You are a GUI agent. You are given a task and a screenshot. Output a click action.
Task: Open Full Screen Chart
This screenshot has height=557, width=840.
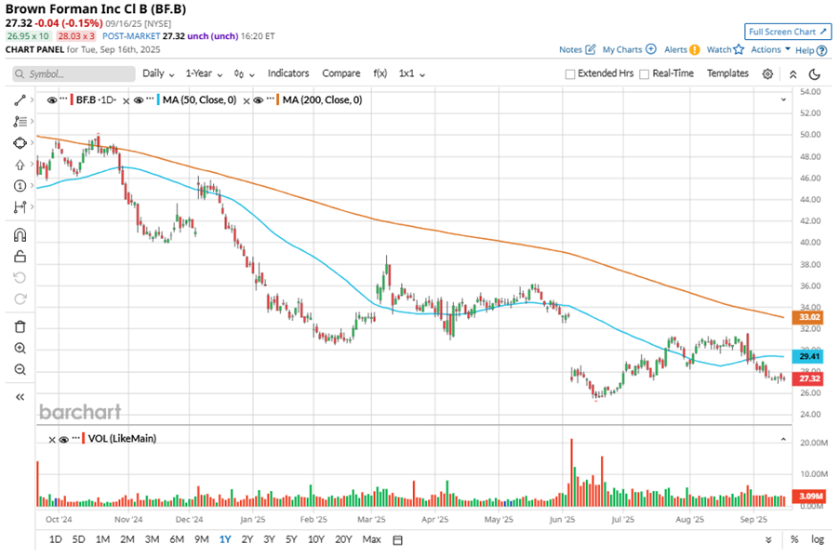pyautogui.click(x=788, y=32)
